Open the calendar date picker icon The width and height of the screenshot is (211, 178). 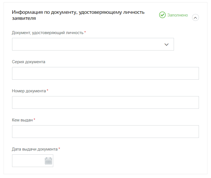coord(49,161)
